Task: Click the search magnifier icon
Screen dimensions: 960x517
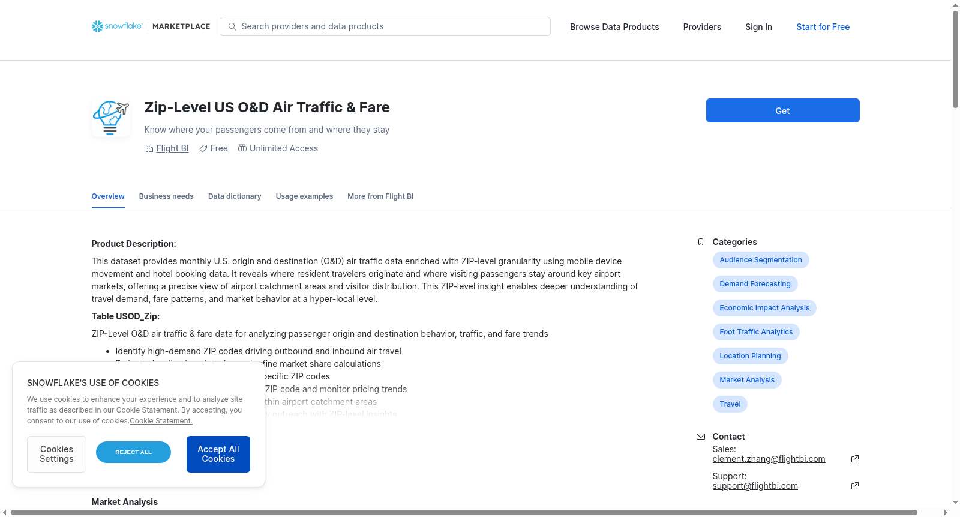Action: tap(232, 26)
